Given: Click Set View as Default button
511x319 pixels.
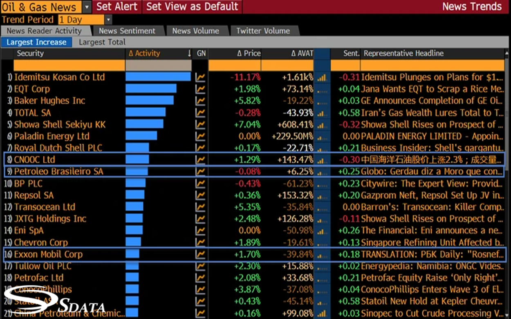Looking at the screenshot, I should pyautogui.click(x=192, y=7).
